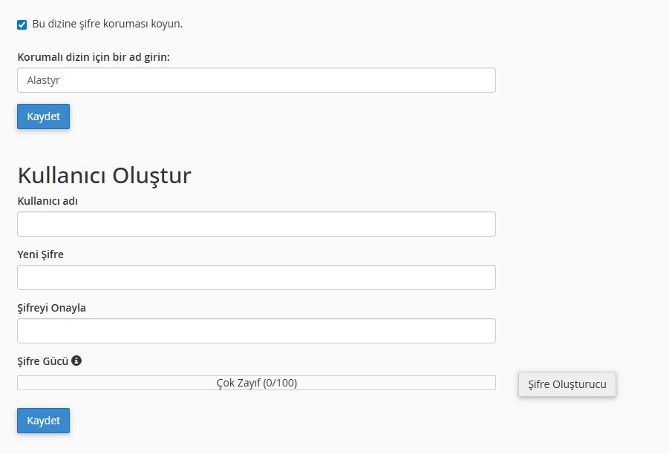This screenshot has width=669, height=454.
Task: Click the 'Çok Zayıf (0/100)' strength text
Action: click(257, 383)
